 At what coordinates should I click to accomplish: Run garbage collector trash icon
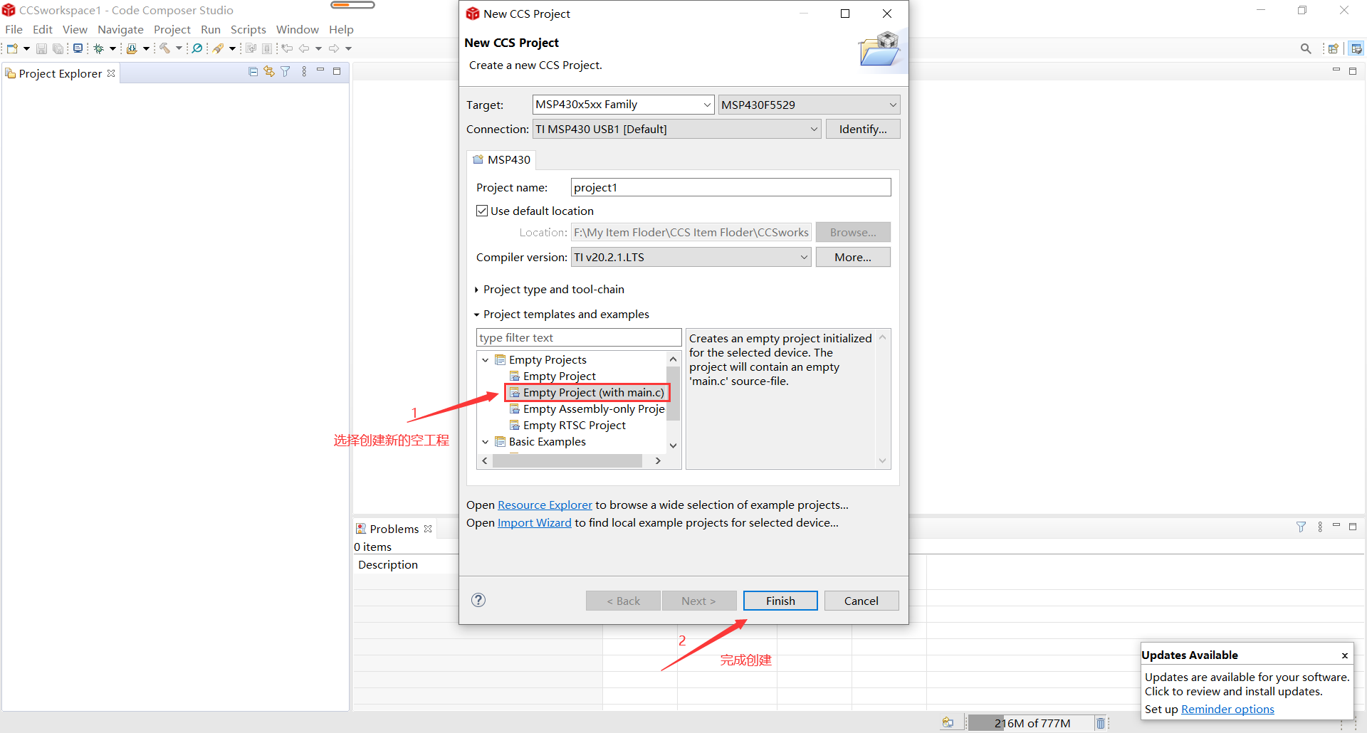pyautogui.click(x=1101, y=723)
